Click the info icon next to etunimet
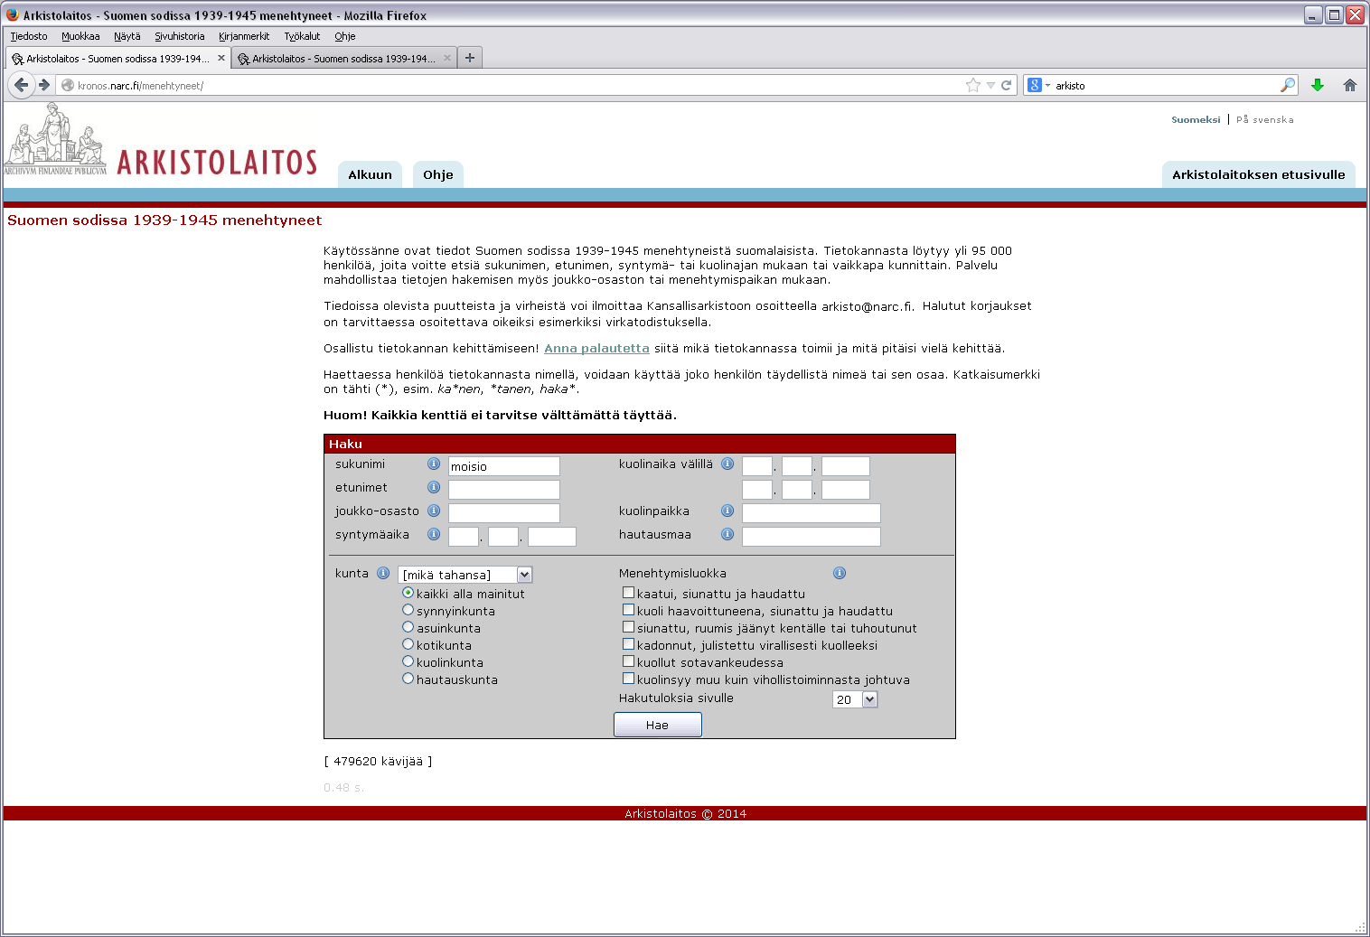 (x=434, y=487)
